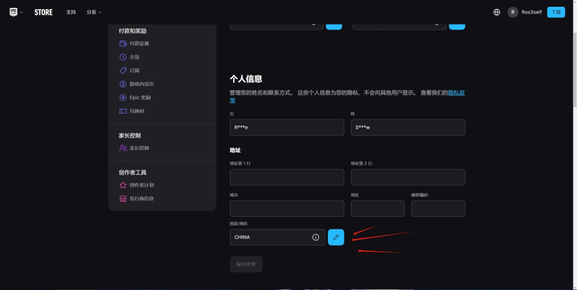Image resolution: width=577 pixels, height=290 pixels.
Task: Expand the 分发 dropdown menu
Action: pos(94,12)
